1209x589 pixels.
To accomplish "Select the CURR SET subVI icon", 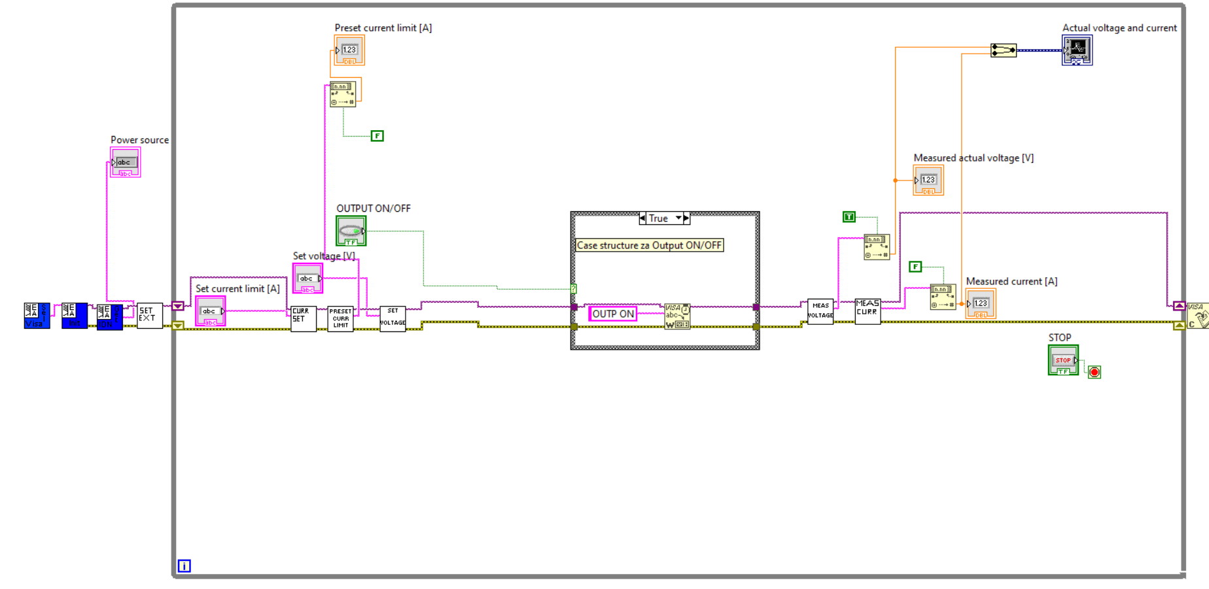I will (303, 318).
